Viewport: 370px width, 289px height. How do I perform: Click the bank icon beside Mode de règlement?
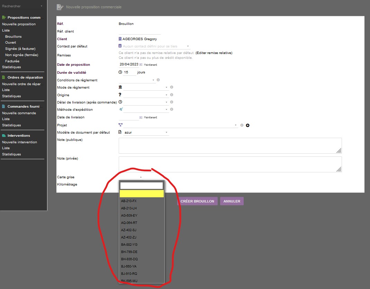[120, 87]
